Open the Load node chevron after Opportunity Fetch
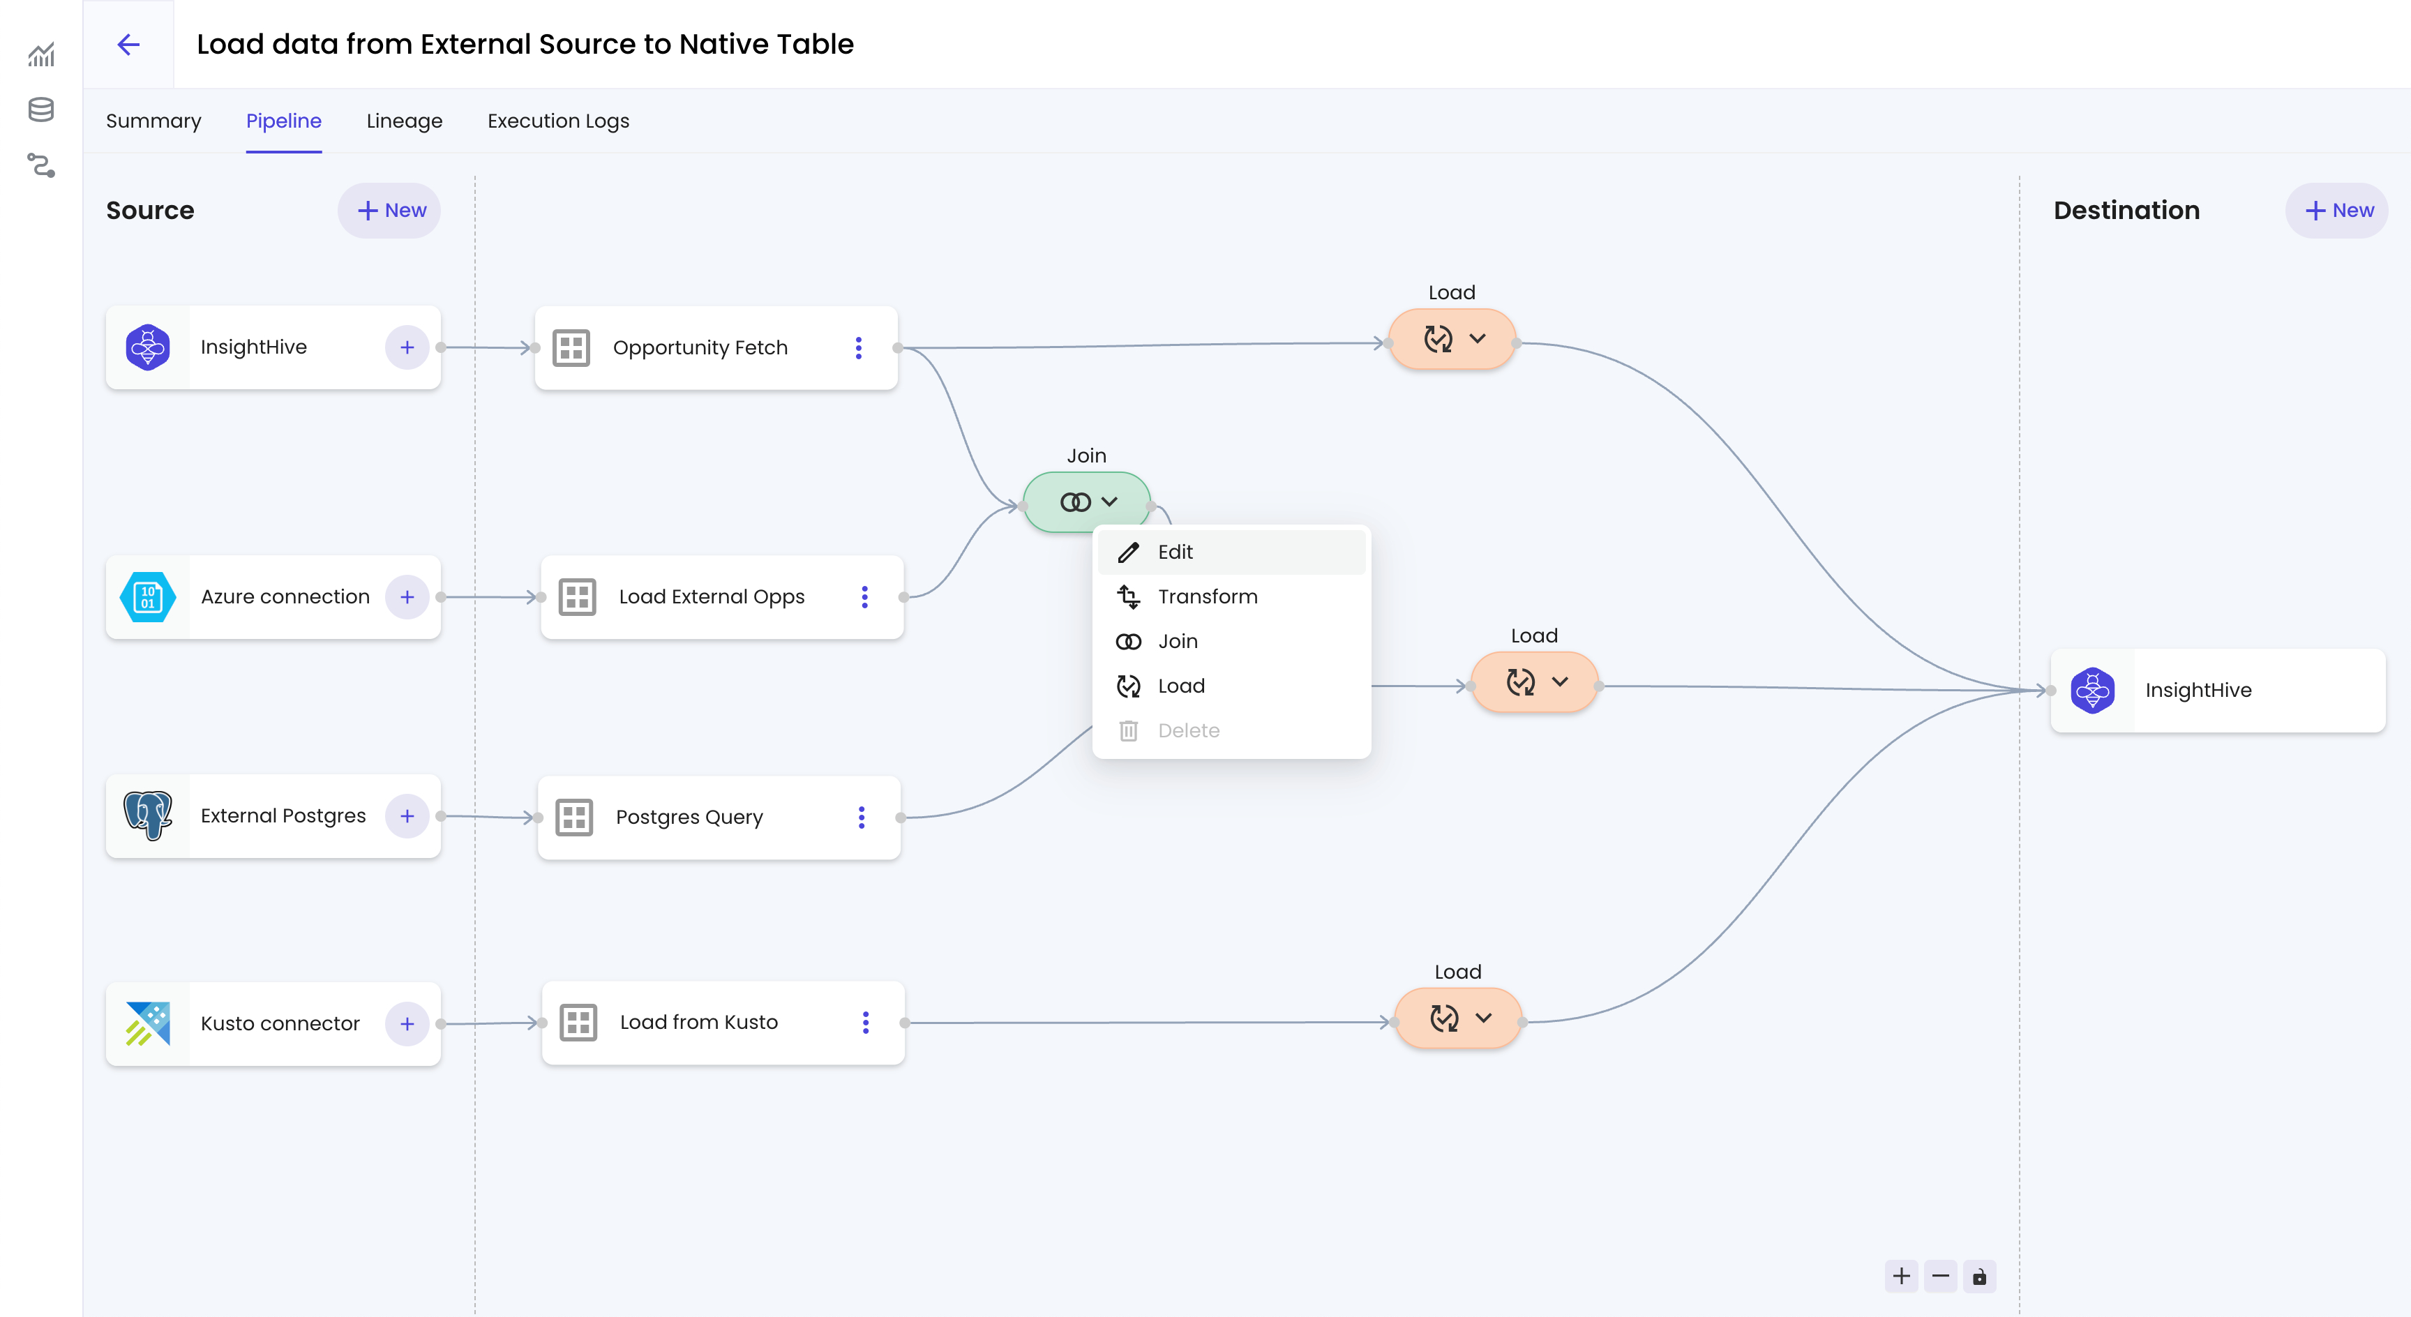Image resolution: width=2411 pixels, height=1317 pixels. tap(1477, 339)
